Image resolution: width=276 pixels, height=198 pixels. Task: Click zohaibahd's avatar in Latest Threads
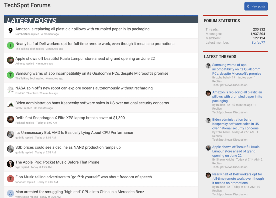click(208, 66)
